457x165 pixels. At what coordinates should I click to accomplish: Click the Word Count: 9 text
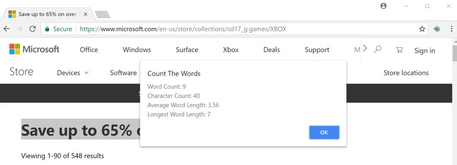coord(167,87)
